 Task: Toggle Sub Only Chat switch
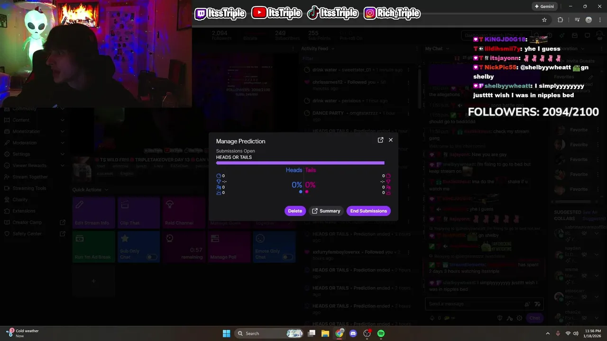click(x=152, y=257)
